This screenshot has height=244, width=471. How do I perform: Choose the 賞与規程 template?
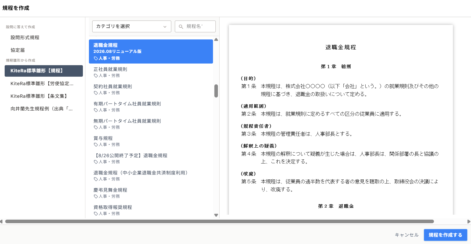151,141
